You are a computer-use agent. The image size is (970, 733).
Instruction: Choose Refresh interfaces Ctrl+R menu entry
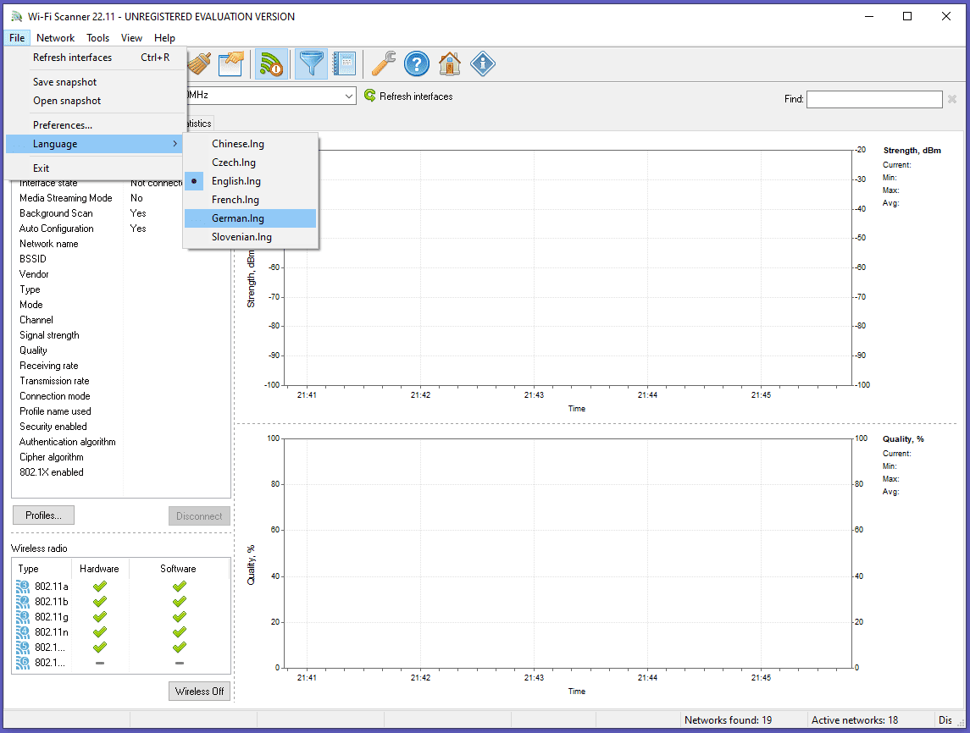(96, 58)
